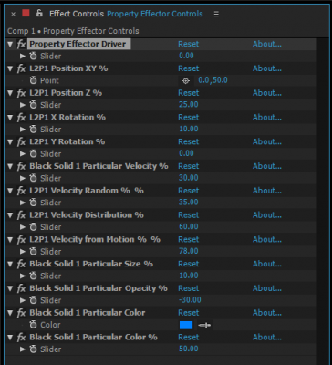The height and width of the screenshot is (365, 332).
Task: Reset the L2P1 Velocity Random % effect
Action: pos(189,191)
